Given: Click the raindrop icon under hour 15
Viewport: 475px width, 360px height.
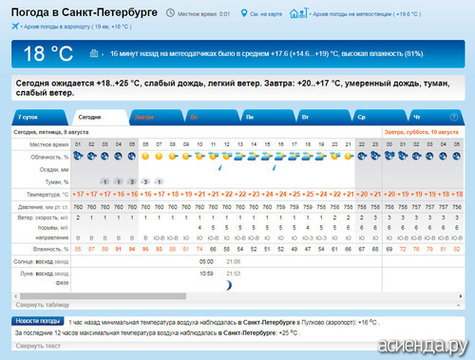Looking at the screenshot, I should click(x=275, y=167).
